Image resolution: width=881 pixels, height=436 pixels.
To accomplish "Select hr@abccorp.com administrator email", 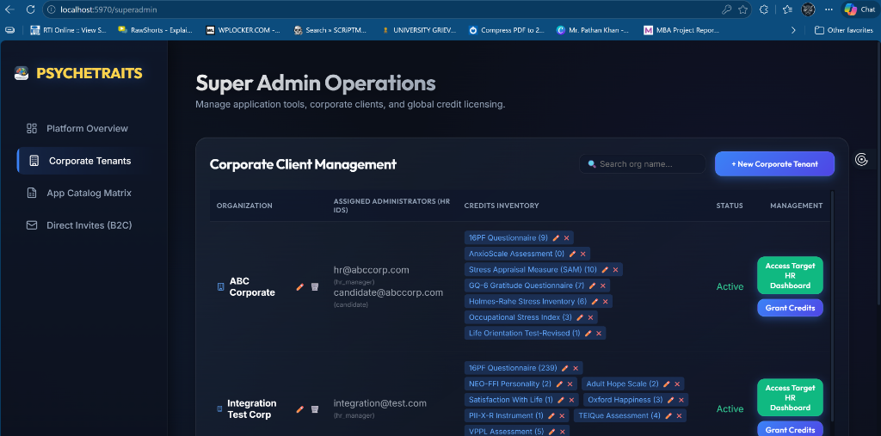I will pyautogui.click(x=371, y=270).
